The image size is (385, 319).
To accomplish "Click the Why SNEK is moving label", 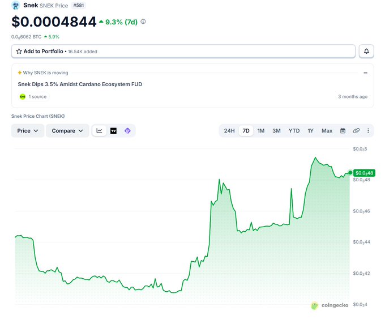I will 45,73.
